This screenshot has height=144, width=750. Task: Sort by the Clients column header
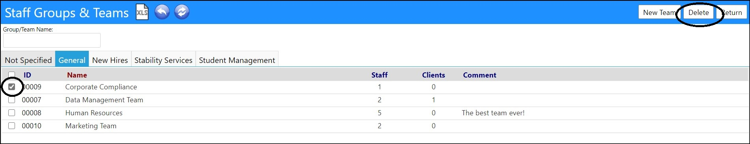[x=433, y=75]
